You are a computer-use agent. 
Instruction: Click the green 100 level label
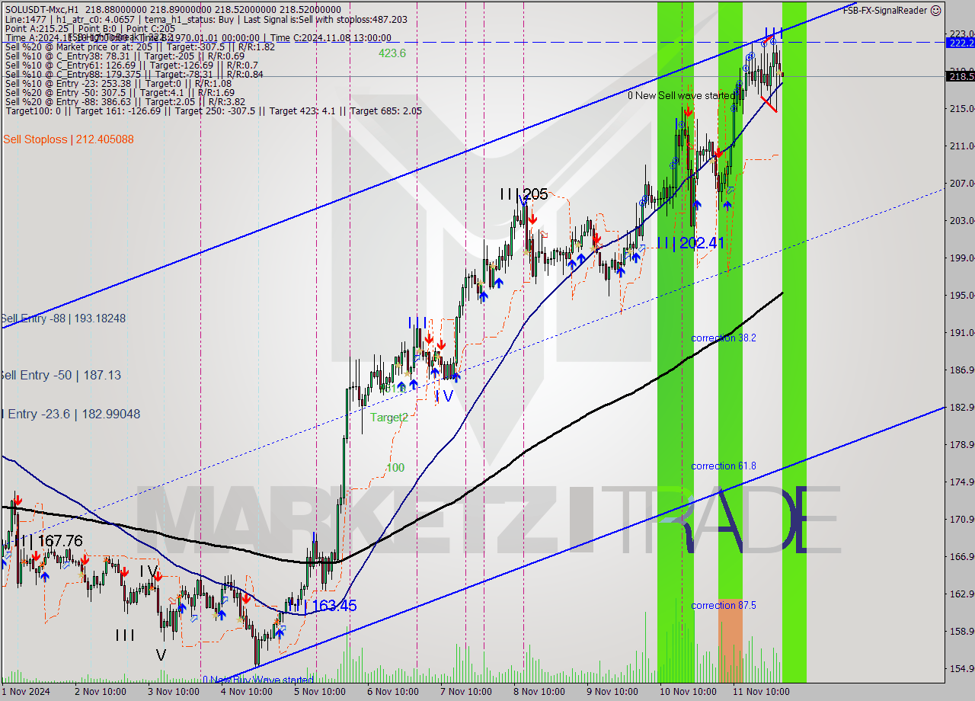pyautogui.click(x=395, y=468)
